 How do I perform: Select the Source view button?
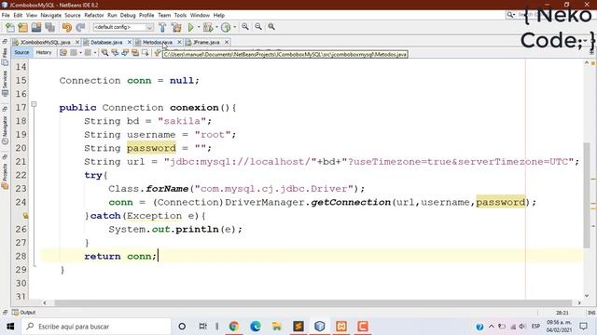pyautogui.click(x=21, y=53)
